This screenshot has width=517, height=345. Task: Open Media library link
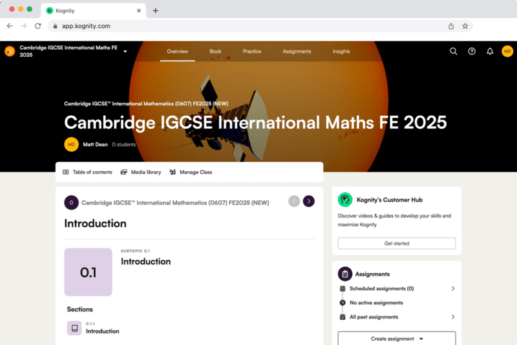pyautogui.click(x=141, y=172)
